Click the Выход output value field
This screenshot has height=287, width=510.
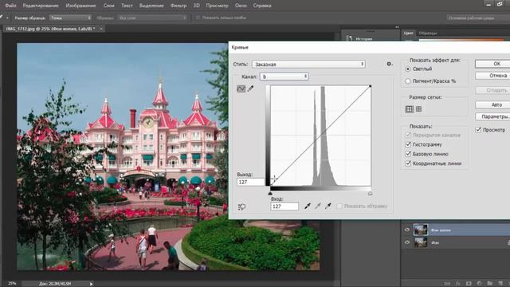(x=250, y=182)
